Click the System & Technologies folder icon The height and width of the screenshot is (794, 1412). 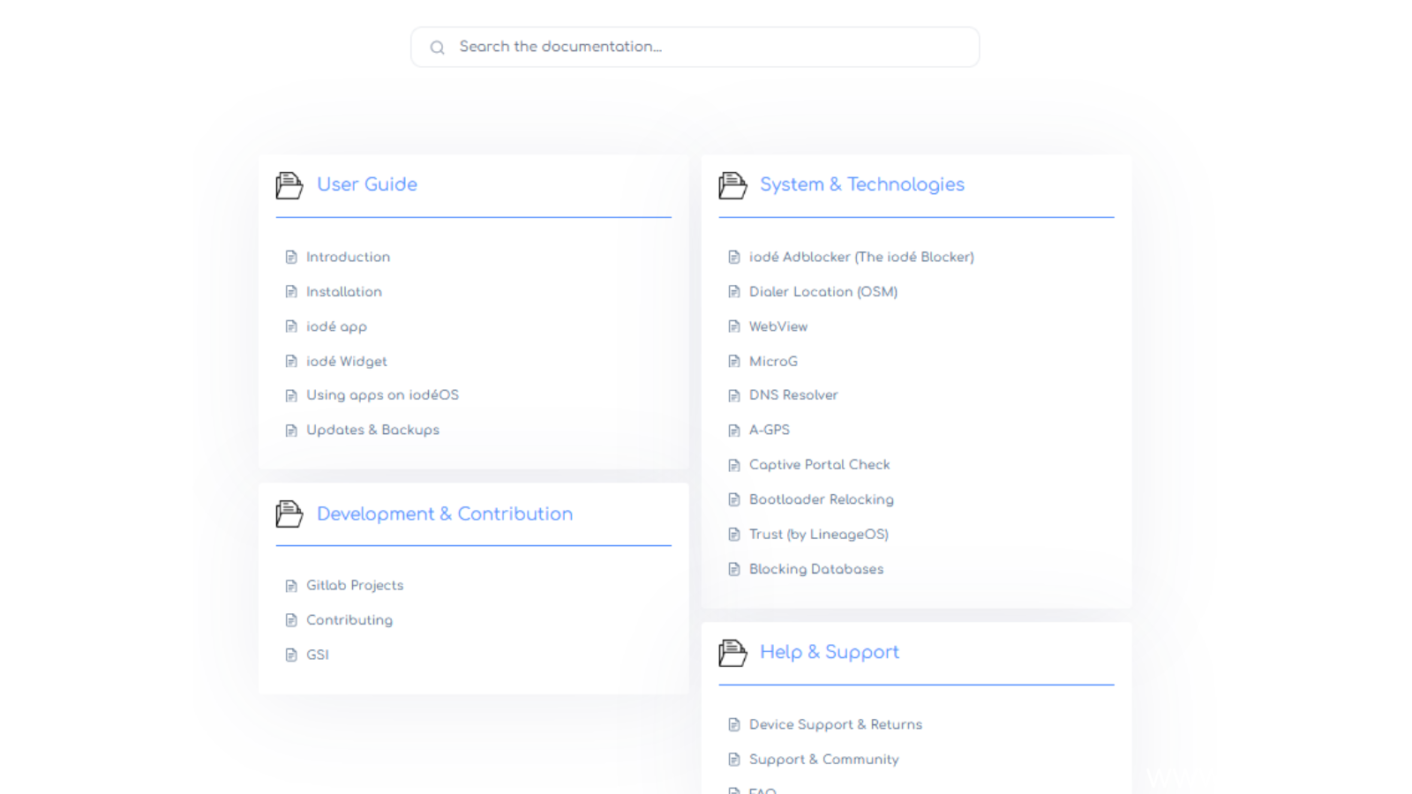(x=732, y=185)
